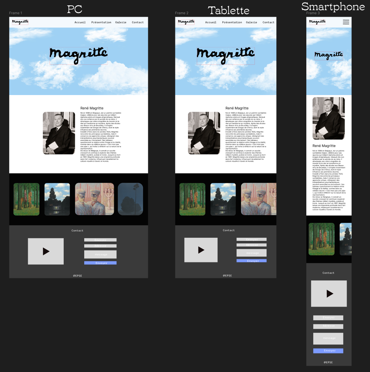This screenshot has width=370, height=372.
Task: Click the message field in Tablette contact form
Action: click(251, 253)
